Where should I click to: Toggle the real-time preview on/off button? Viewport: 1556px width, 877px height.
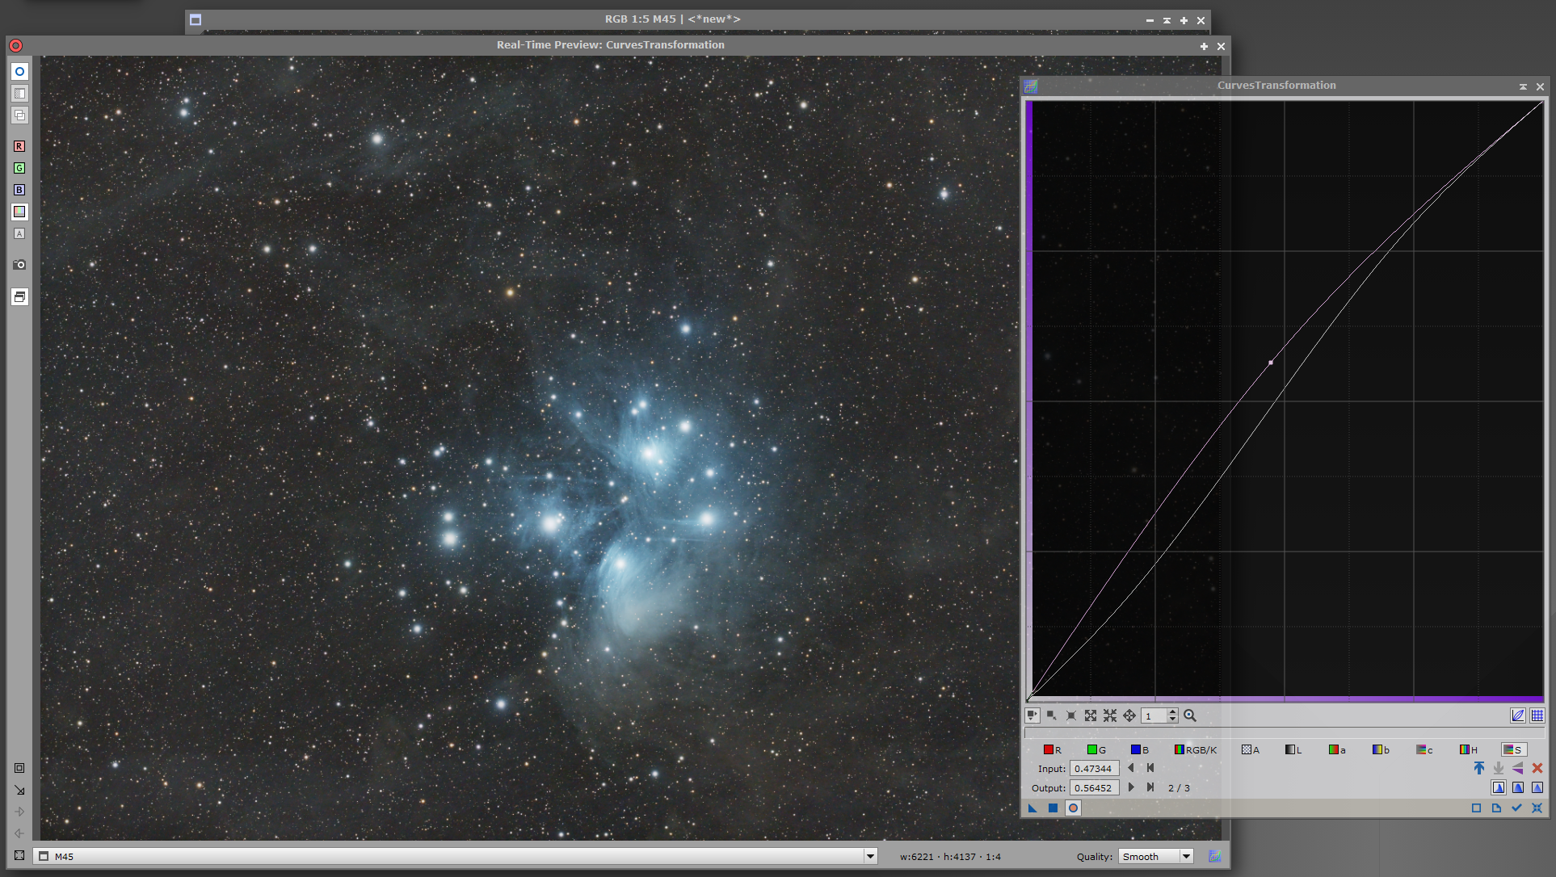click(x=19, y=71)
